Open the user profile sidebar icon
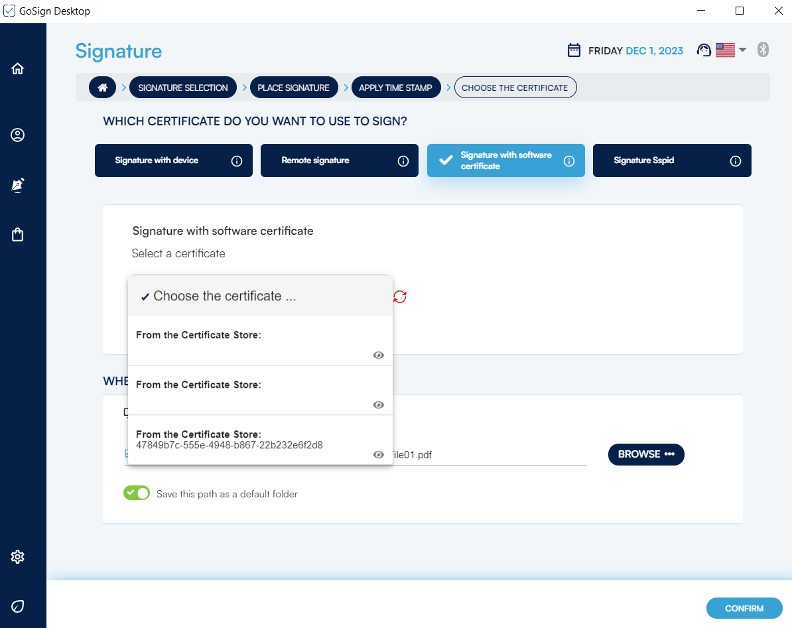Screen dimensions: 792x628 click(x=18, y=135)
